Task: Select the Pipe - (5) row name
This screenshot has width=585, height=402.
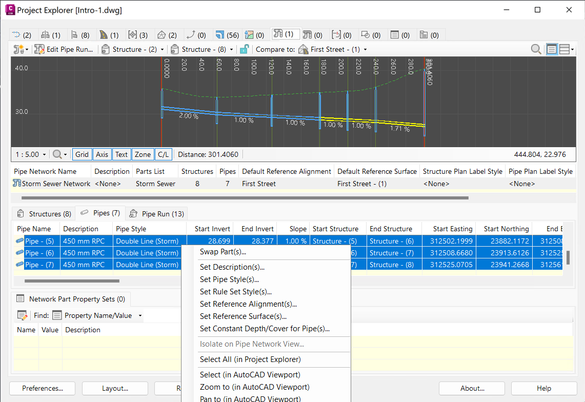Action: [x=39, y=241]
